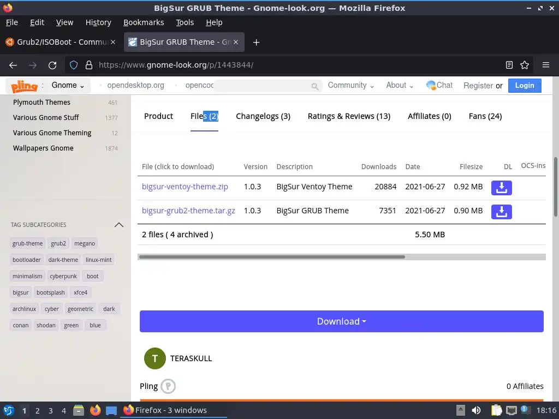Click the URL address bar

click(300, 65)
